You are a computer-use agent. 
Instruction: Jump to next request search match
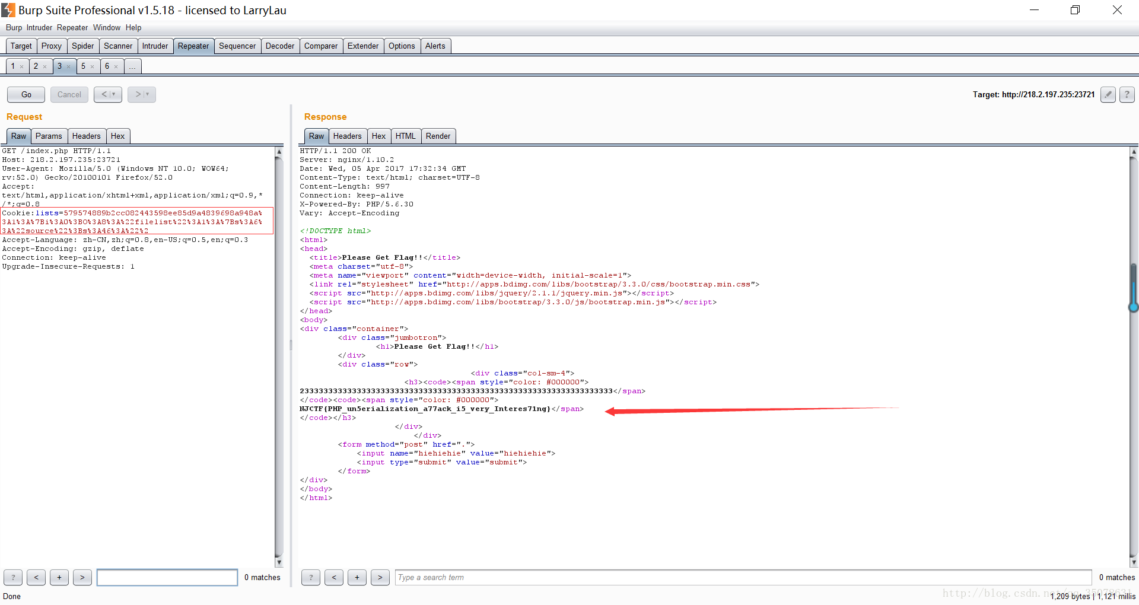(82, 577)
